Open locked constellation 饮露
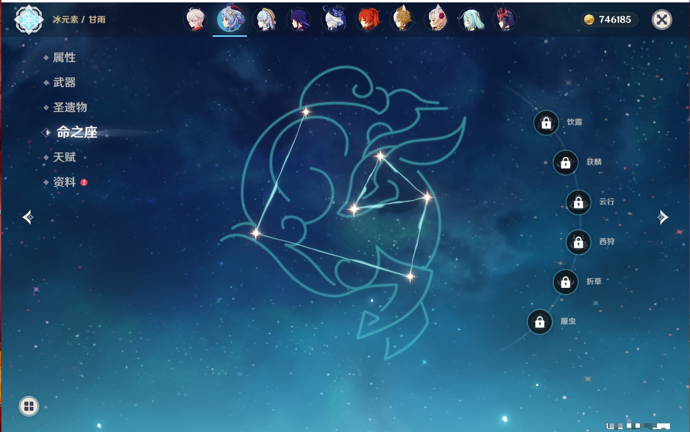Image resolution: width=690 pixels, height=432 pixels. click(x=546, y=123)
